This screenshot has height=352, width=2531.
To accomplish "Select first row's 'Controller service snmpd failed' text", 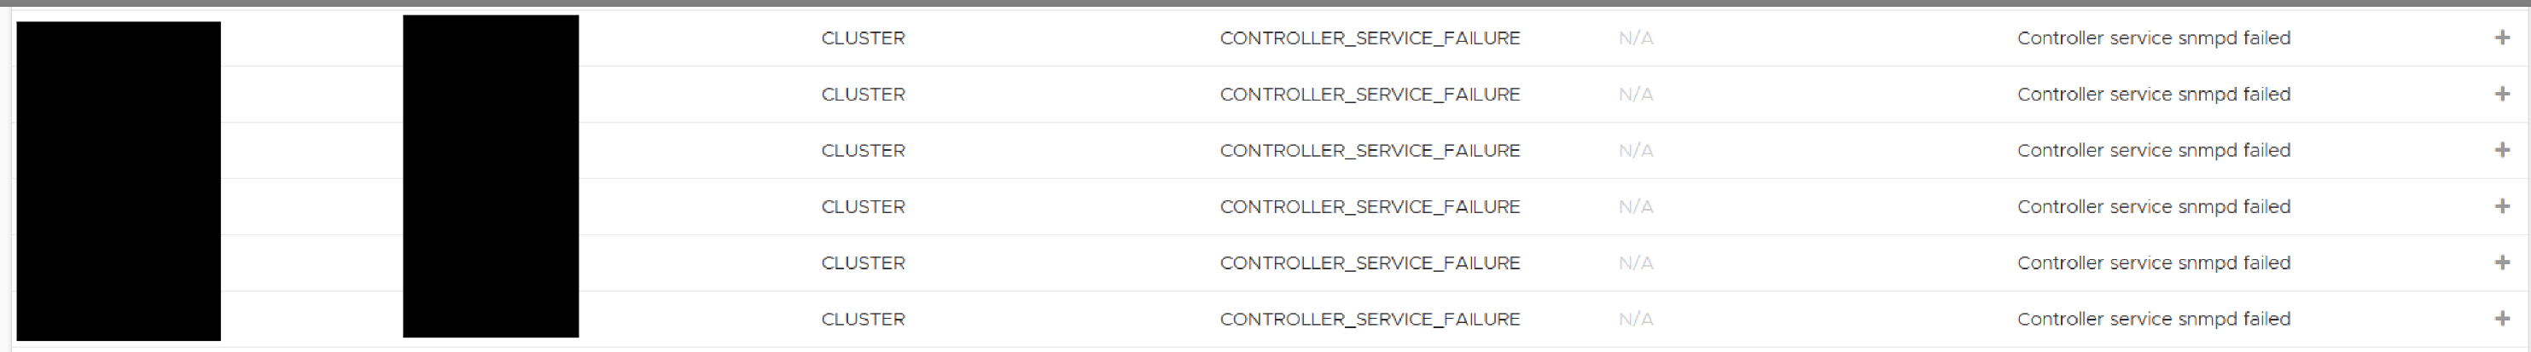I will 2153,38.
